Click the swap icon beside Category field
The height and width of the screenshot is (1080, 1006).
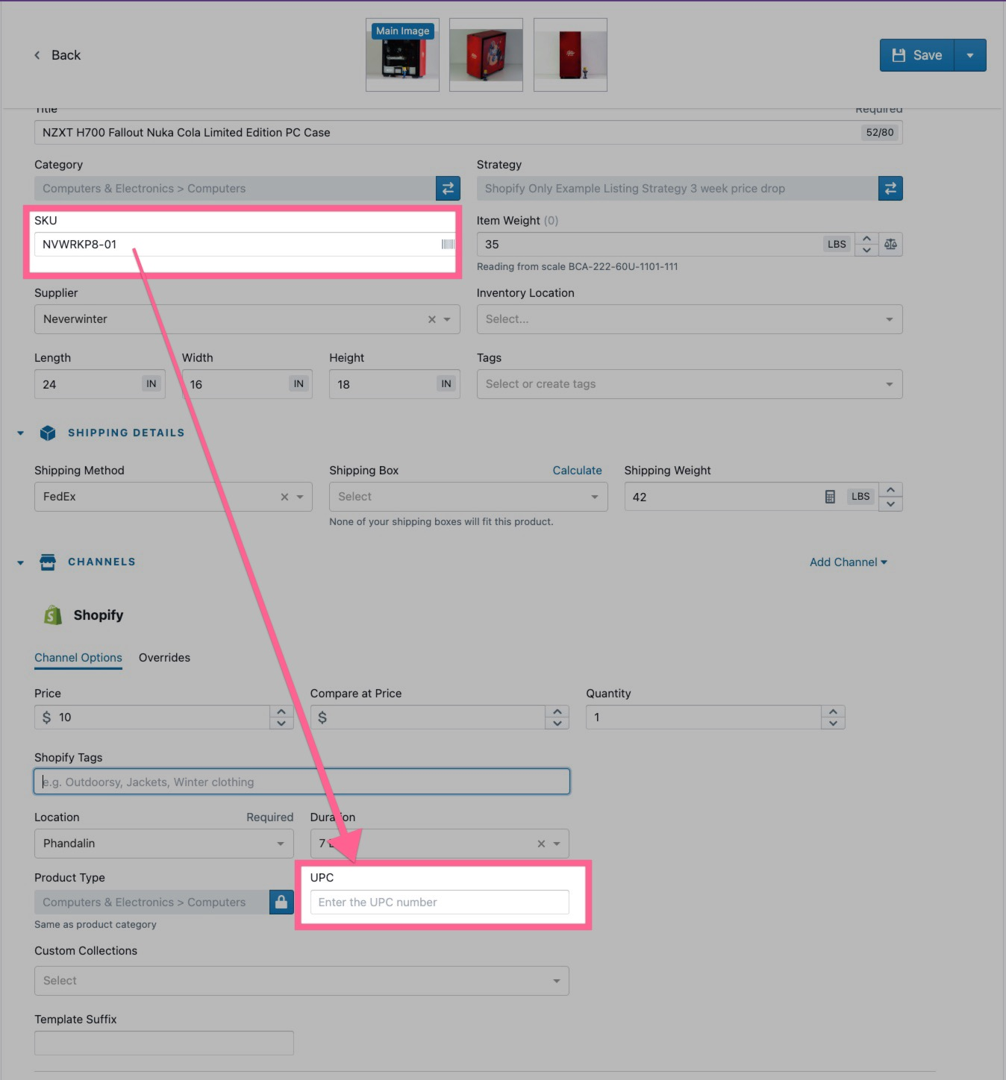click(448, 189)
